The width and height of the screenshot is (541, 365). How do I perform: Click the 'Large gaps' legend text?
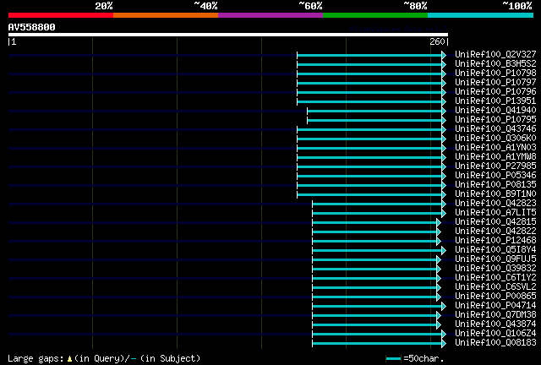click(x=36, y=359)
